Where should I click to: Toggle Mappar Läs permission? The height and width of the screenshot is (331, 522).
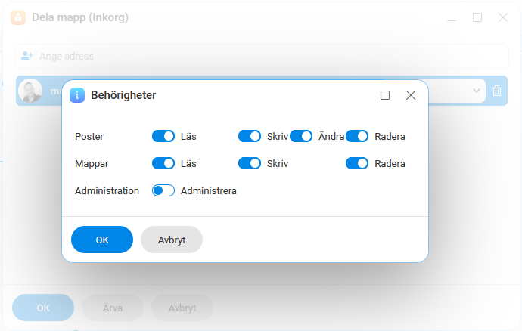(x=163, y=164)
